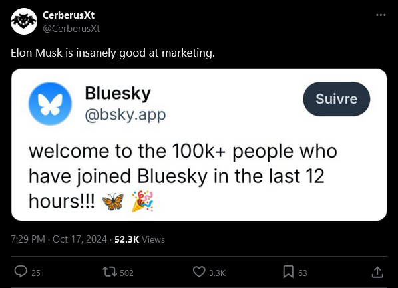
Task: Toggle the bookmark icon
Action: click(x=288, y=272)
